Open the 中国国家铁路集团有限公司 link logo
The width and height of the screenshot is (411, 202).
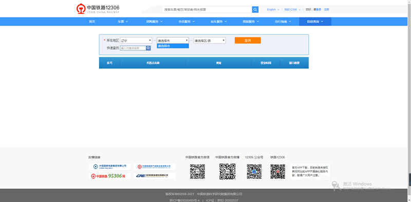(109, 167)
